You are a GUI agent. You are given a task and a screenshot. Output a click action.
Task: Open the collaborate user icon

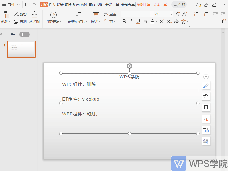point(206,5)
